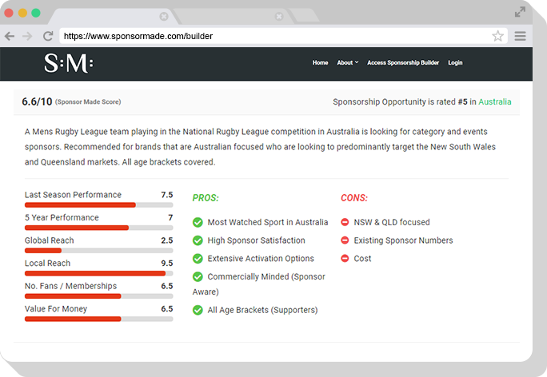Click 'All Age Brackets (Supporters)' text

[262, 310]
